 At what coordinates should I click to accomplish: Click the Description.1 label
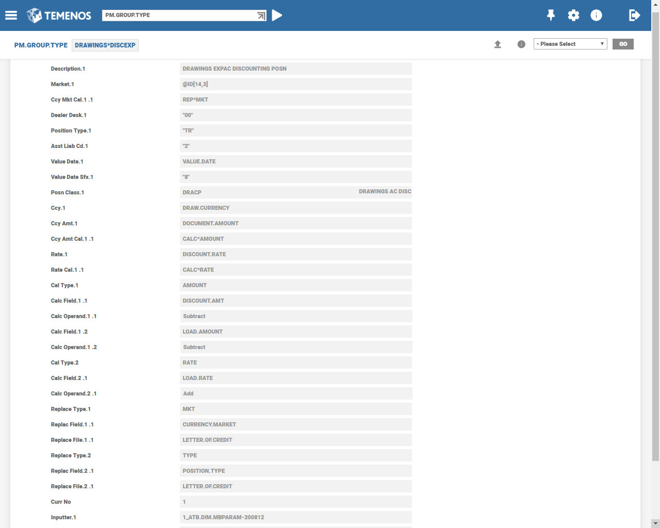68,69
